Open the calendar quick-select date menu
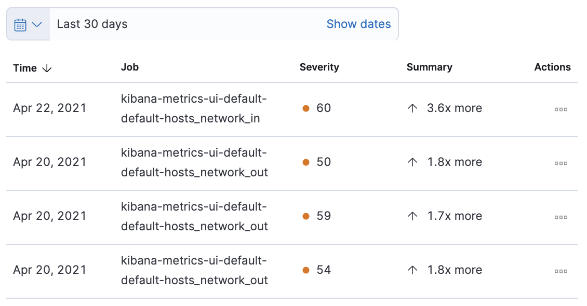This screenshot has height=306, width=587. point(28,24)
